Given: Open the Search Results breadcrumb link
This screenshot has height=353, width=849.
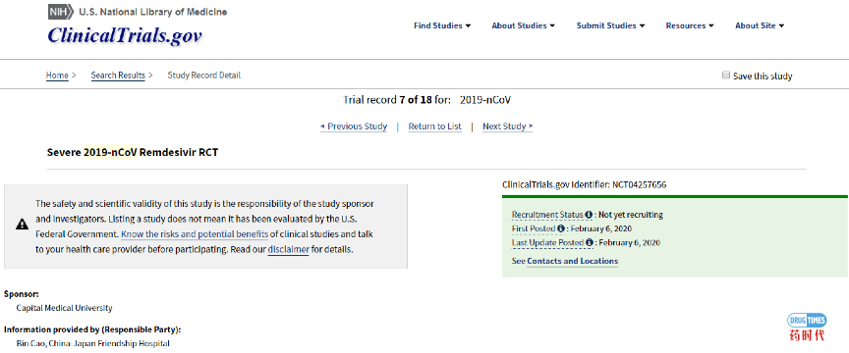Looking at the screenshot, I should click(118, 76).
